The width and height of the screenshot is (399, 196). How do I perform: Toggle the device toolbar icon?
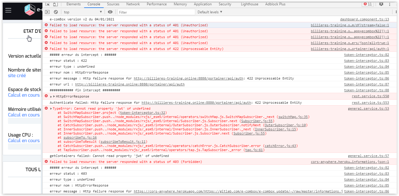(55, 4)
